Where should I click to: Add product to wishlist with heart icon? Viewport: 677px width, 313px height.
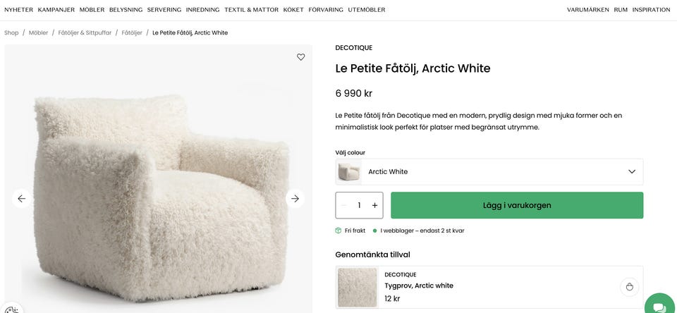point(300,57)
